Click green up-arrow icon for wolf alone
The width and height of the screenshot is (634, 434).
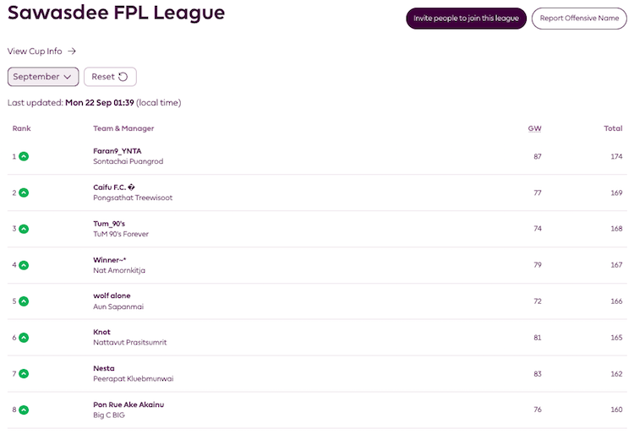coord(24,301)
